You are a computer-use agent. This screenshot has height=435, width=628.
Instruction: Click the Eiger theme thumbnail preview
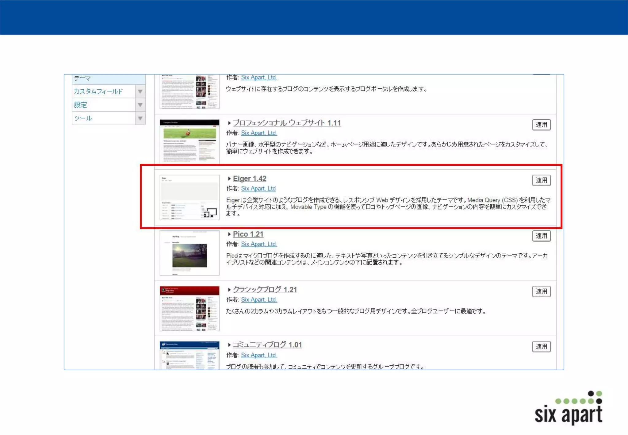pos(190,197)
